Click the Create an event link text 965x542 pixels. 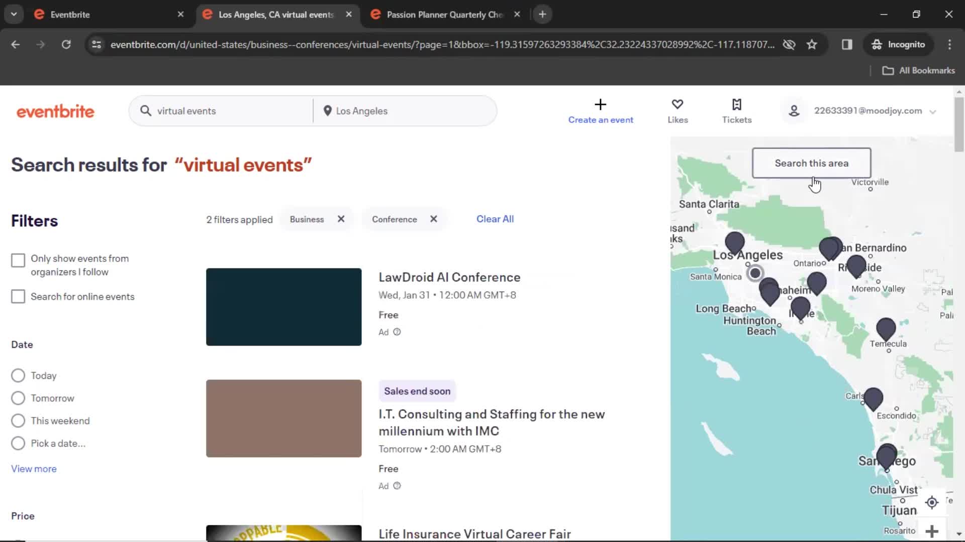coord(601,120)
